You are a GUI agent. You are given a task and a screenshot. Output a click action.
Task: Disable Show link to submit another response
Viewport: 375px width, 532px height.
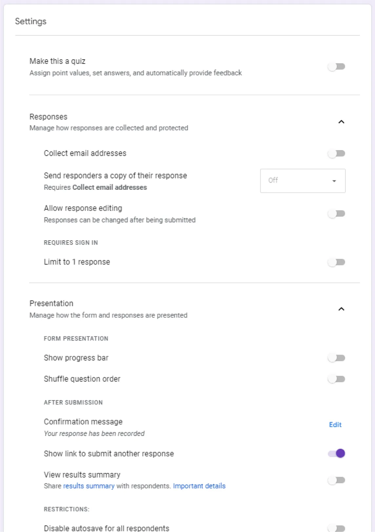337,453
